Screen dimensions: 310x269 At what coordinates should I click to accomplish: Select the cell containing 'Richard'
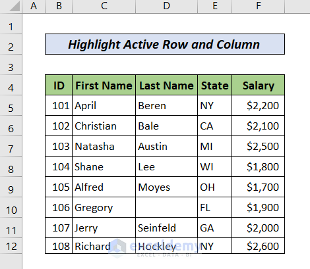pos(104,246)
